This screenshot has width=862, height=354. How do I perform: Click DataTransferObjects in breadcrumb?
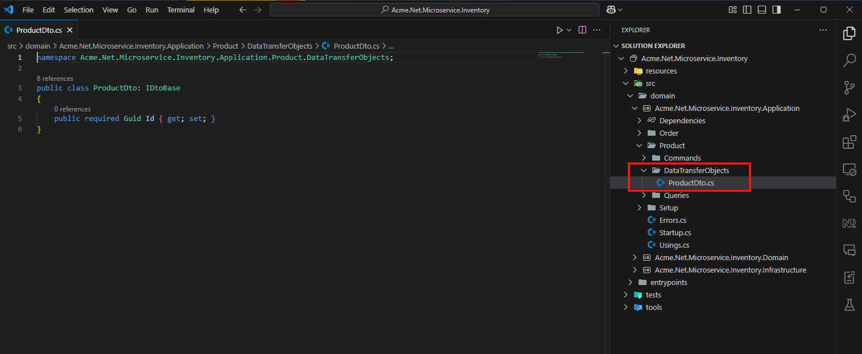[280, 46]
